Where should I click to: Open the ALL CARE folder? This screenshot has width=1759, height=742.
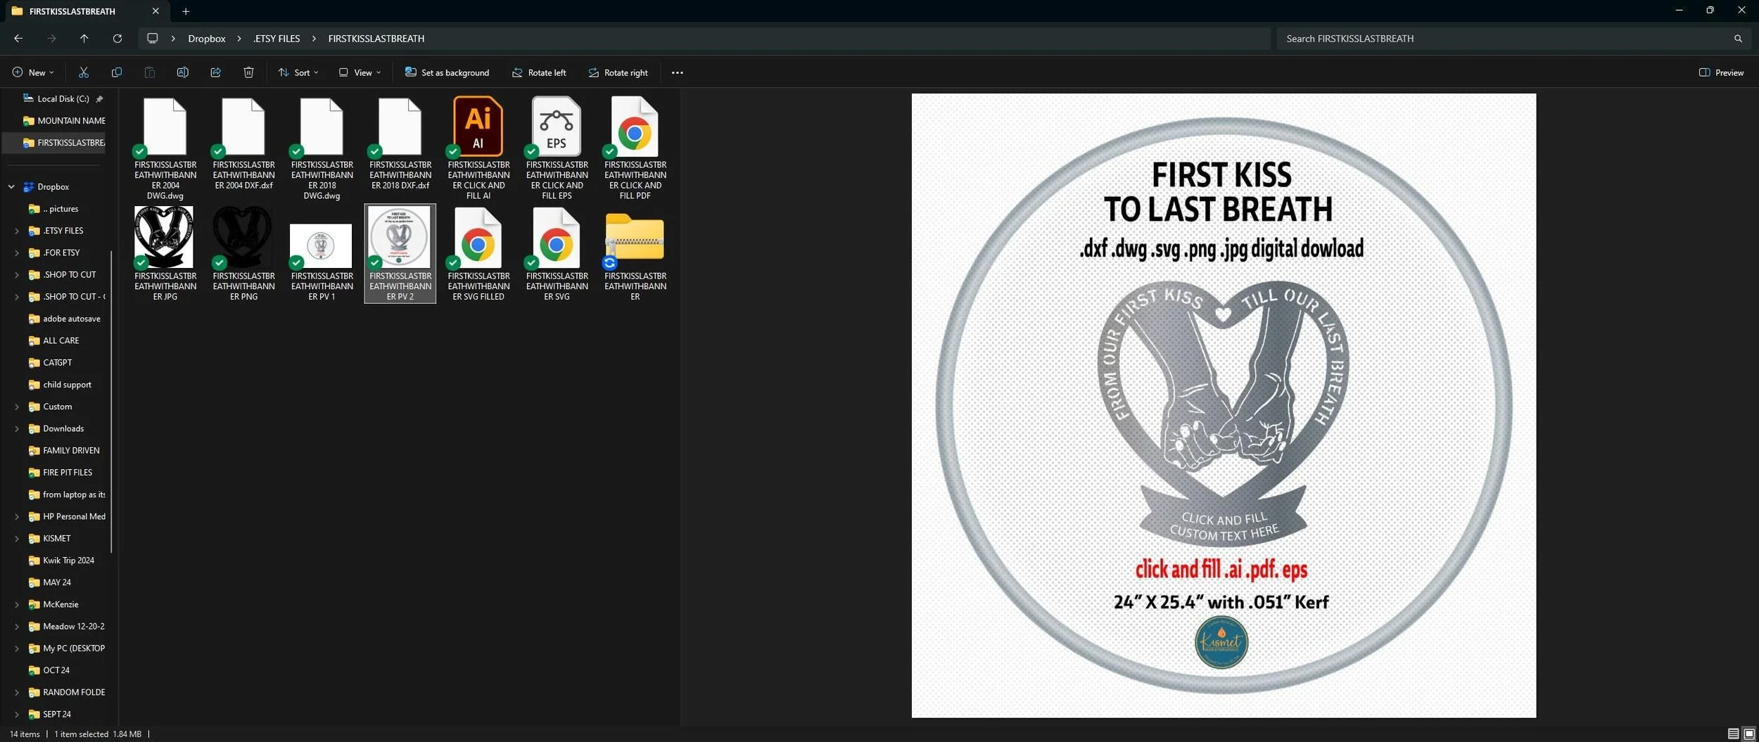coord(53,340)
